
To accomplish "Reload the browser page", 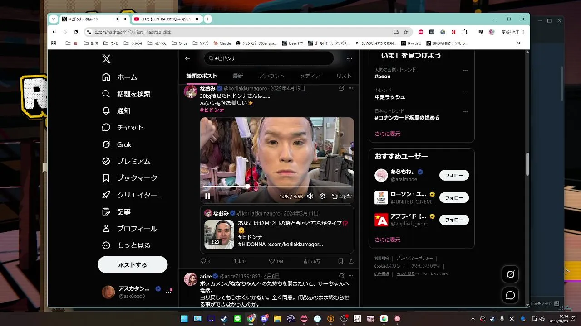I will pyautogui.click(x=76, y=32).
